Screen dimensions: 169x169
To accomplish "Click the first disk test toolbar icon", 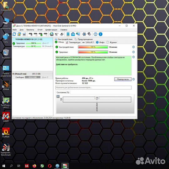I will (x=30, y=34).
